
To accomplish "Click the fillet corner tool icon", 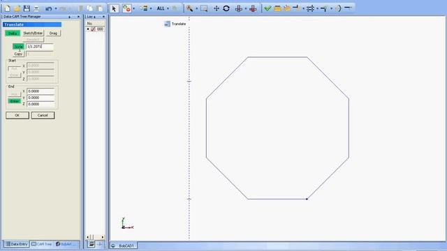I will (x=324, y=8).
